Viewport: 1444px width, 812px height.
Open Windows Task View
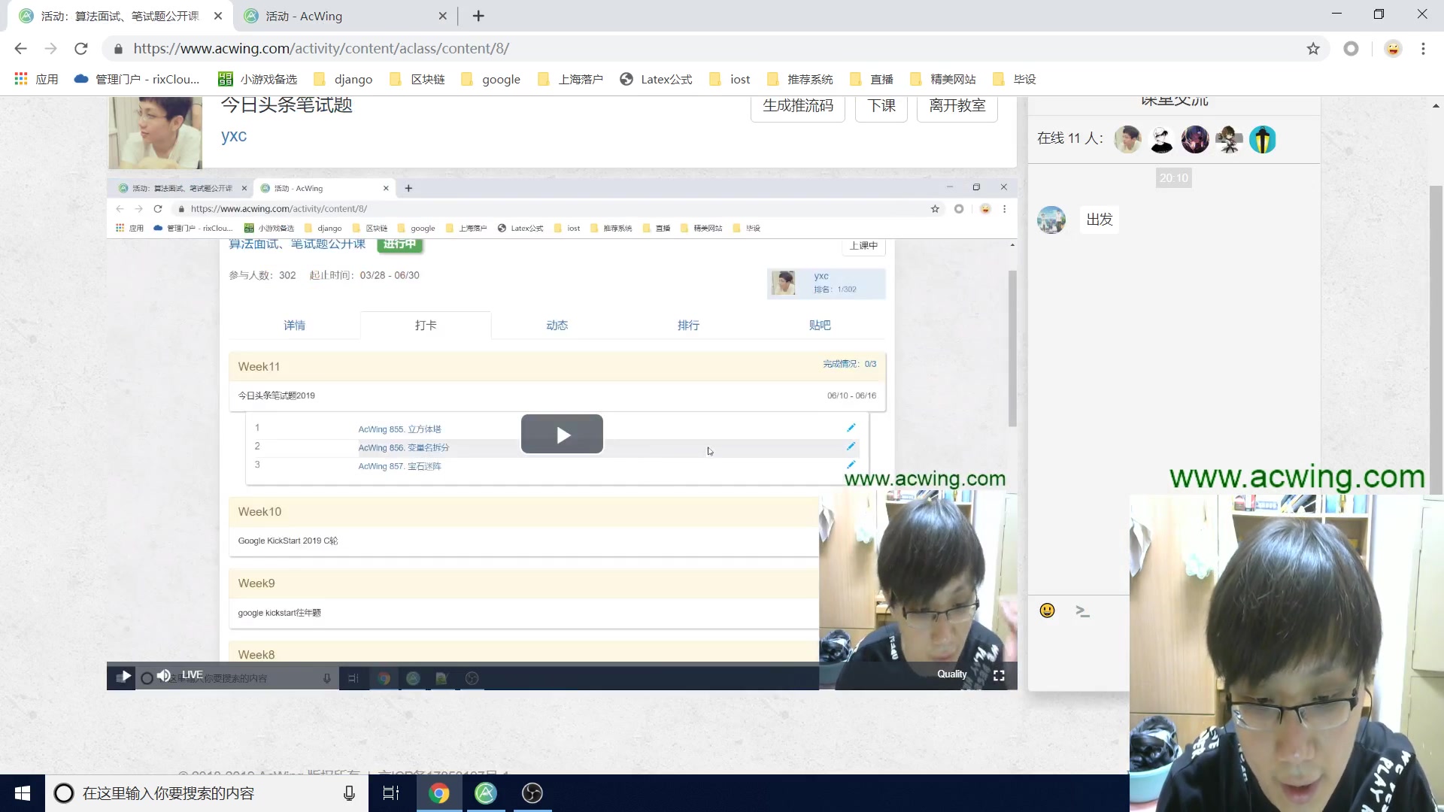391,793
